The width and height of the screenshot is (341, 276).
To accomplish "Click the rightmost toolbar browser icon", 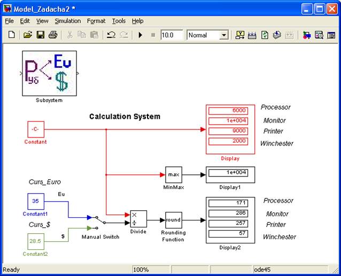I will coord(331,35).
